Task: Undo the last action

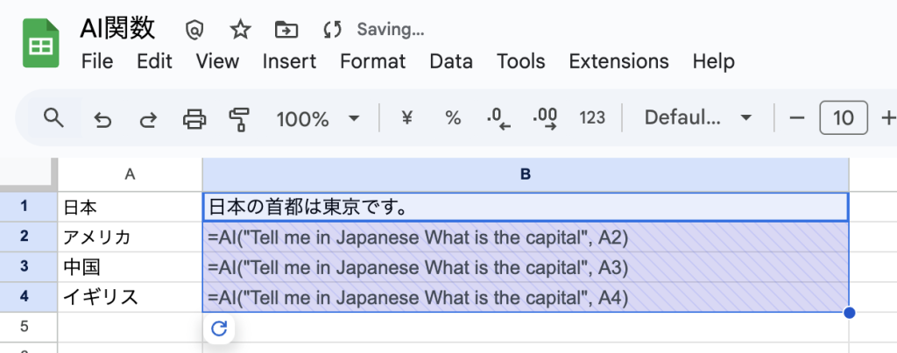Action: coord(102,118)
